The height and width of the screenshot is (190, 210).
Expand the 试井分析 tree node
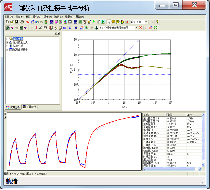click(x=7, y=46)
